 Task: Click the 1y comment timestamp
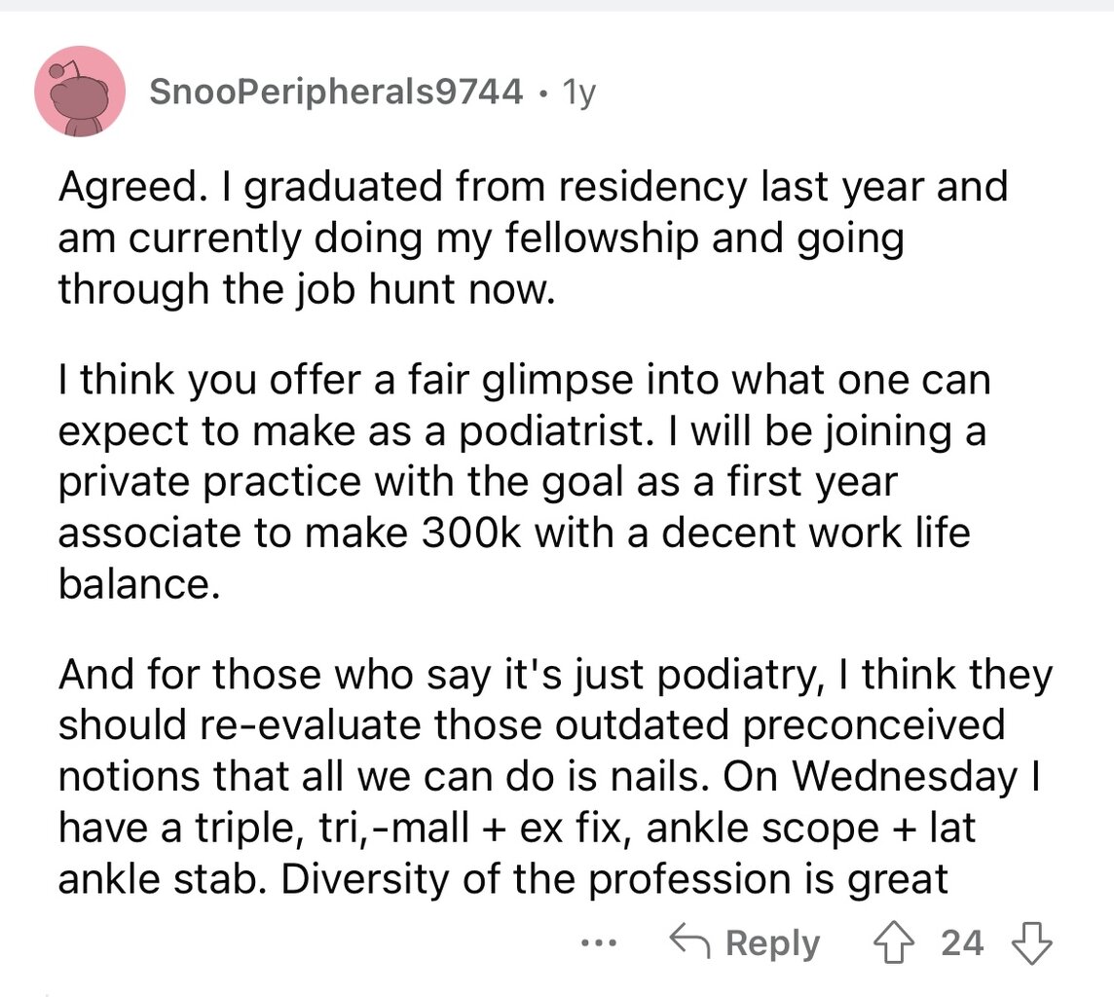[578, 92]
